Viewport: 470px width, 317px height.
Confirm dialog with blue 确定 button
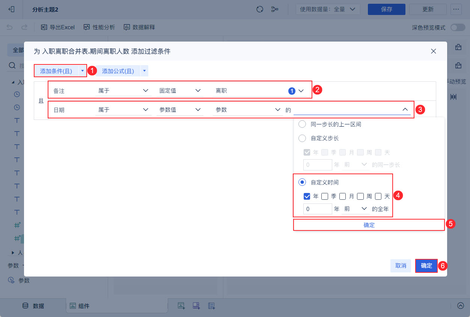[426, 266]
